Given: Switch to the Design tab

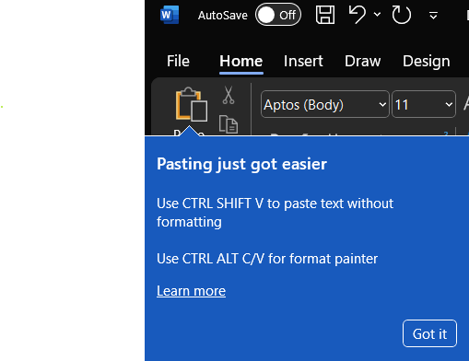Looking at the screenshot, I should point(427,61).
